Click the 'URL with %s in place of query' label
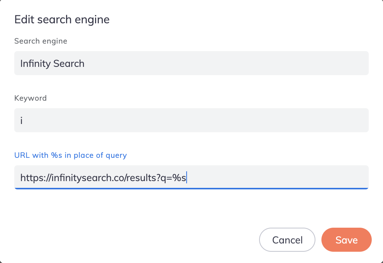Image resolution: width=383 pixels, height=263 pixels. [71, 155]
